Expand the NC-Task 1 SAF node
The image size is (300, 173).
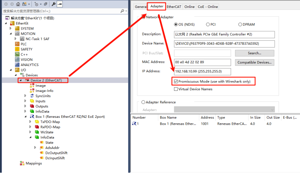16,39
